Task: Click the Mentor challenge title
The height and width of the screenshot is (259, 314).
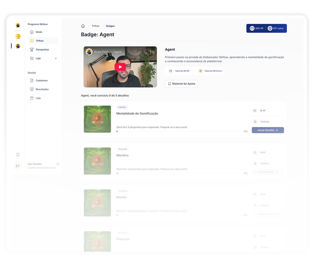Action: click(x=122, y=197)
